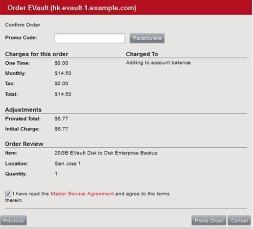Click the Order Review section header
The width and height of the screenshot is (253, 229).
(x=24, y=144)
